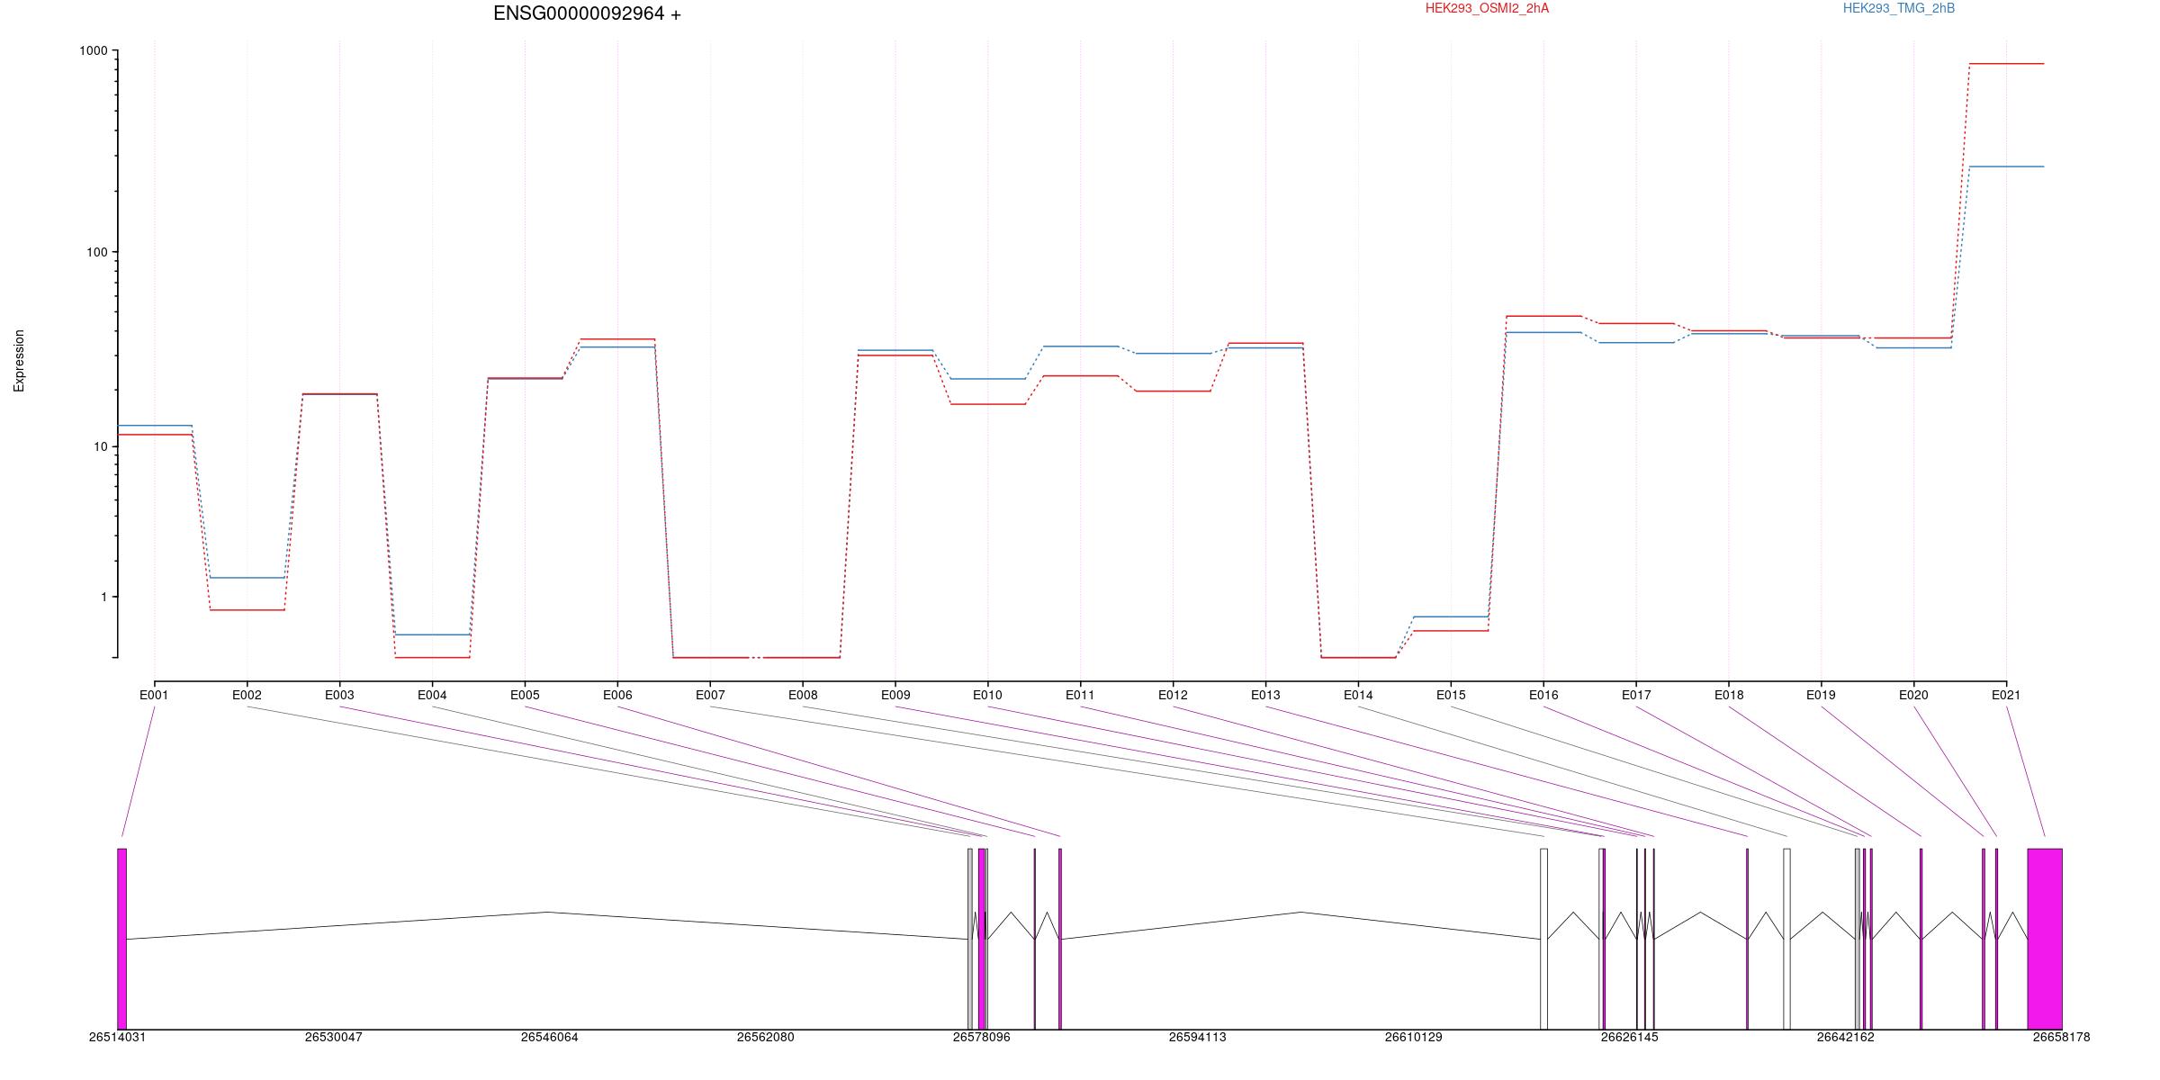The width and height of the screenshot is (2160, 1080).
Task: Select the HEK293_OSMI2_2hA legend label
Action: pos(1487,8)
